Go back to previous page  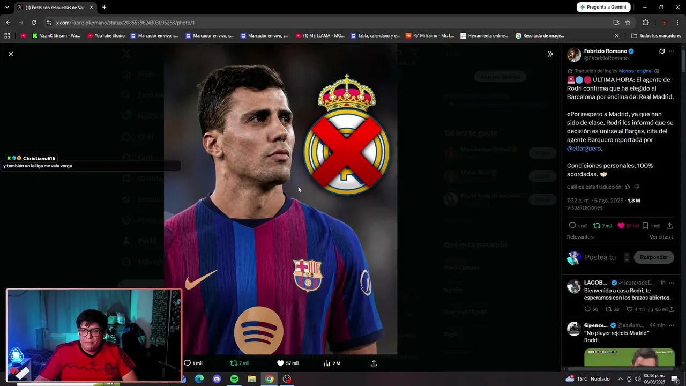pos(8,23)
